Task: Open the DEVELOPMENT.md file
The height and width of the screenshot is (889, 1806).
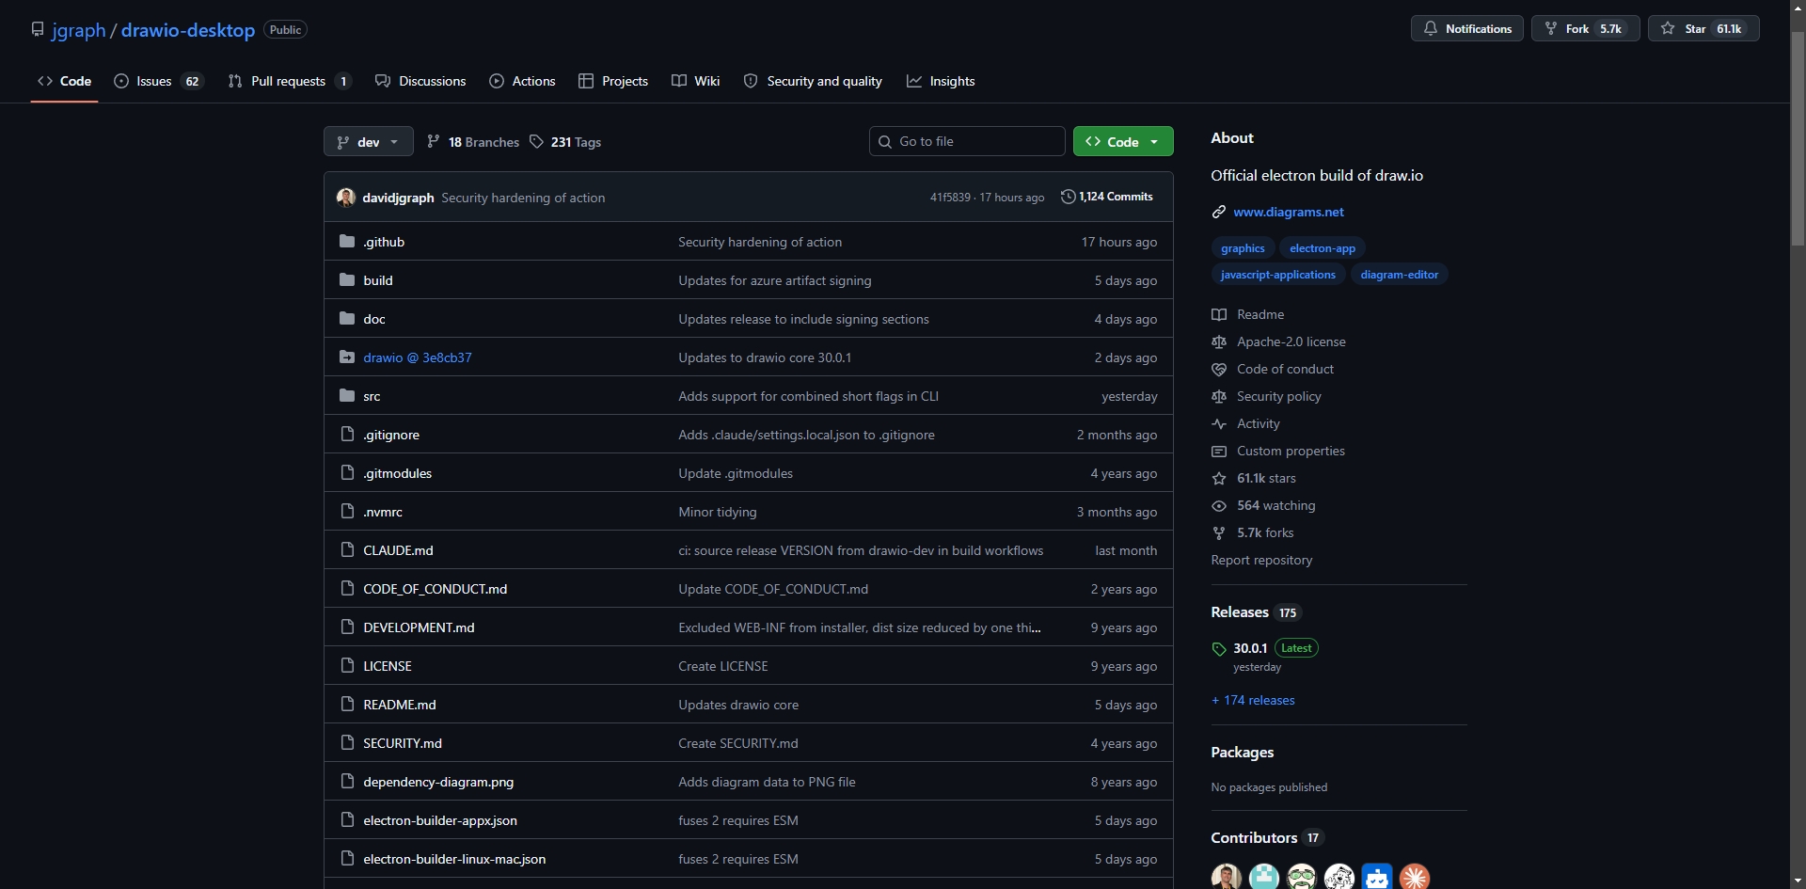Action: tap(419, 627)
